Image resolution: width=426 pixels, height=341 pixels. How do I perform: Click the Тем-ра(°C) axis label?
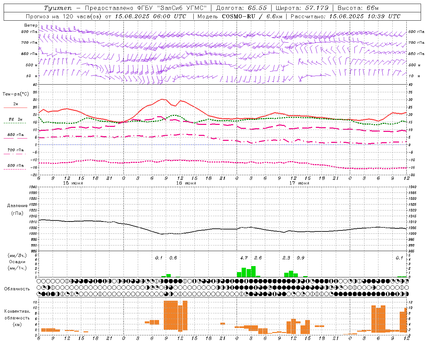pyautogui.click(x=16, y=94)
